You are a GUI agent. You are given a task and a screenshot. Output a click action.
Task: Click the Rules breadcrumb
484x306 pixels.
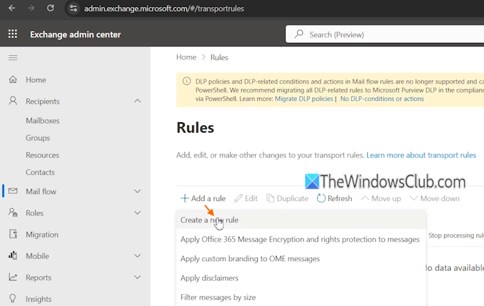(219, 57)
